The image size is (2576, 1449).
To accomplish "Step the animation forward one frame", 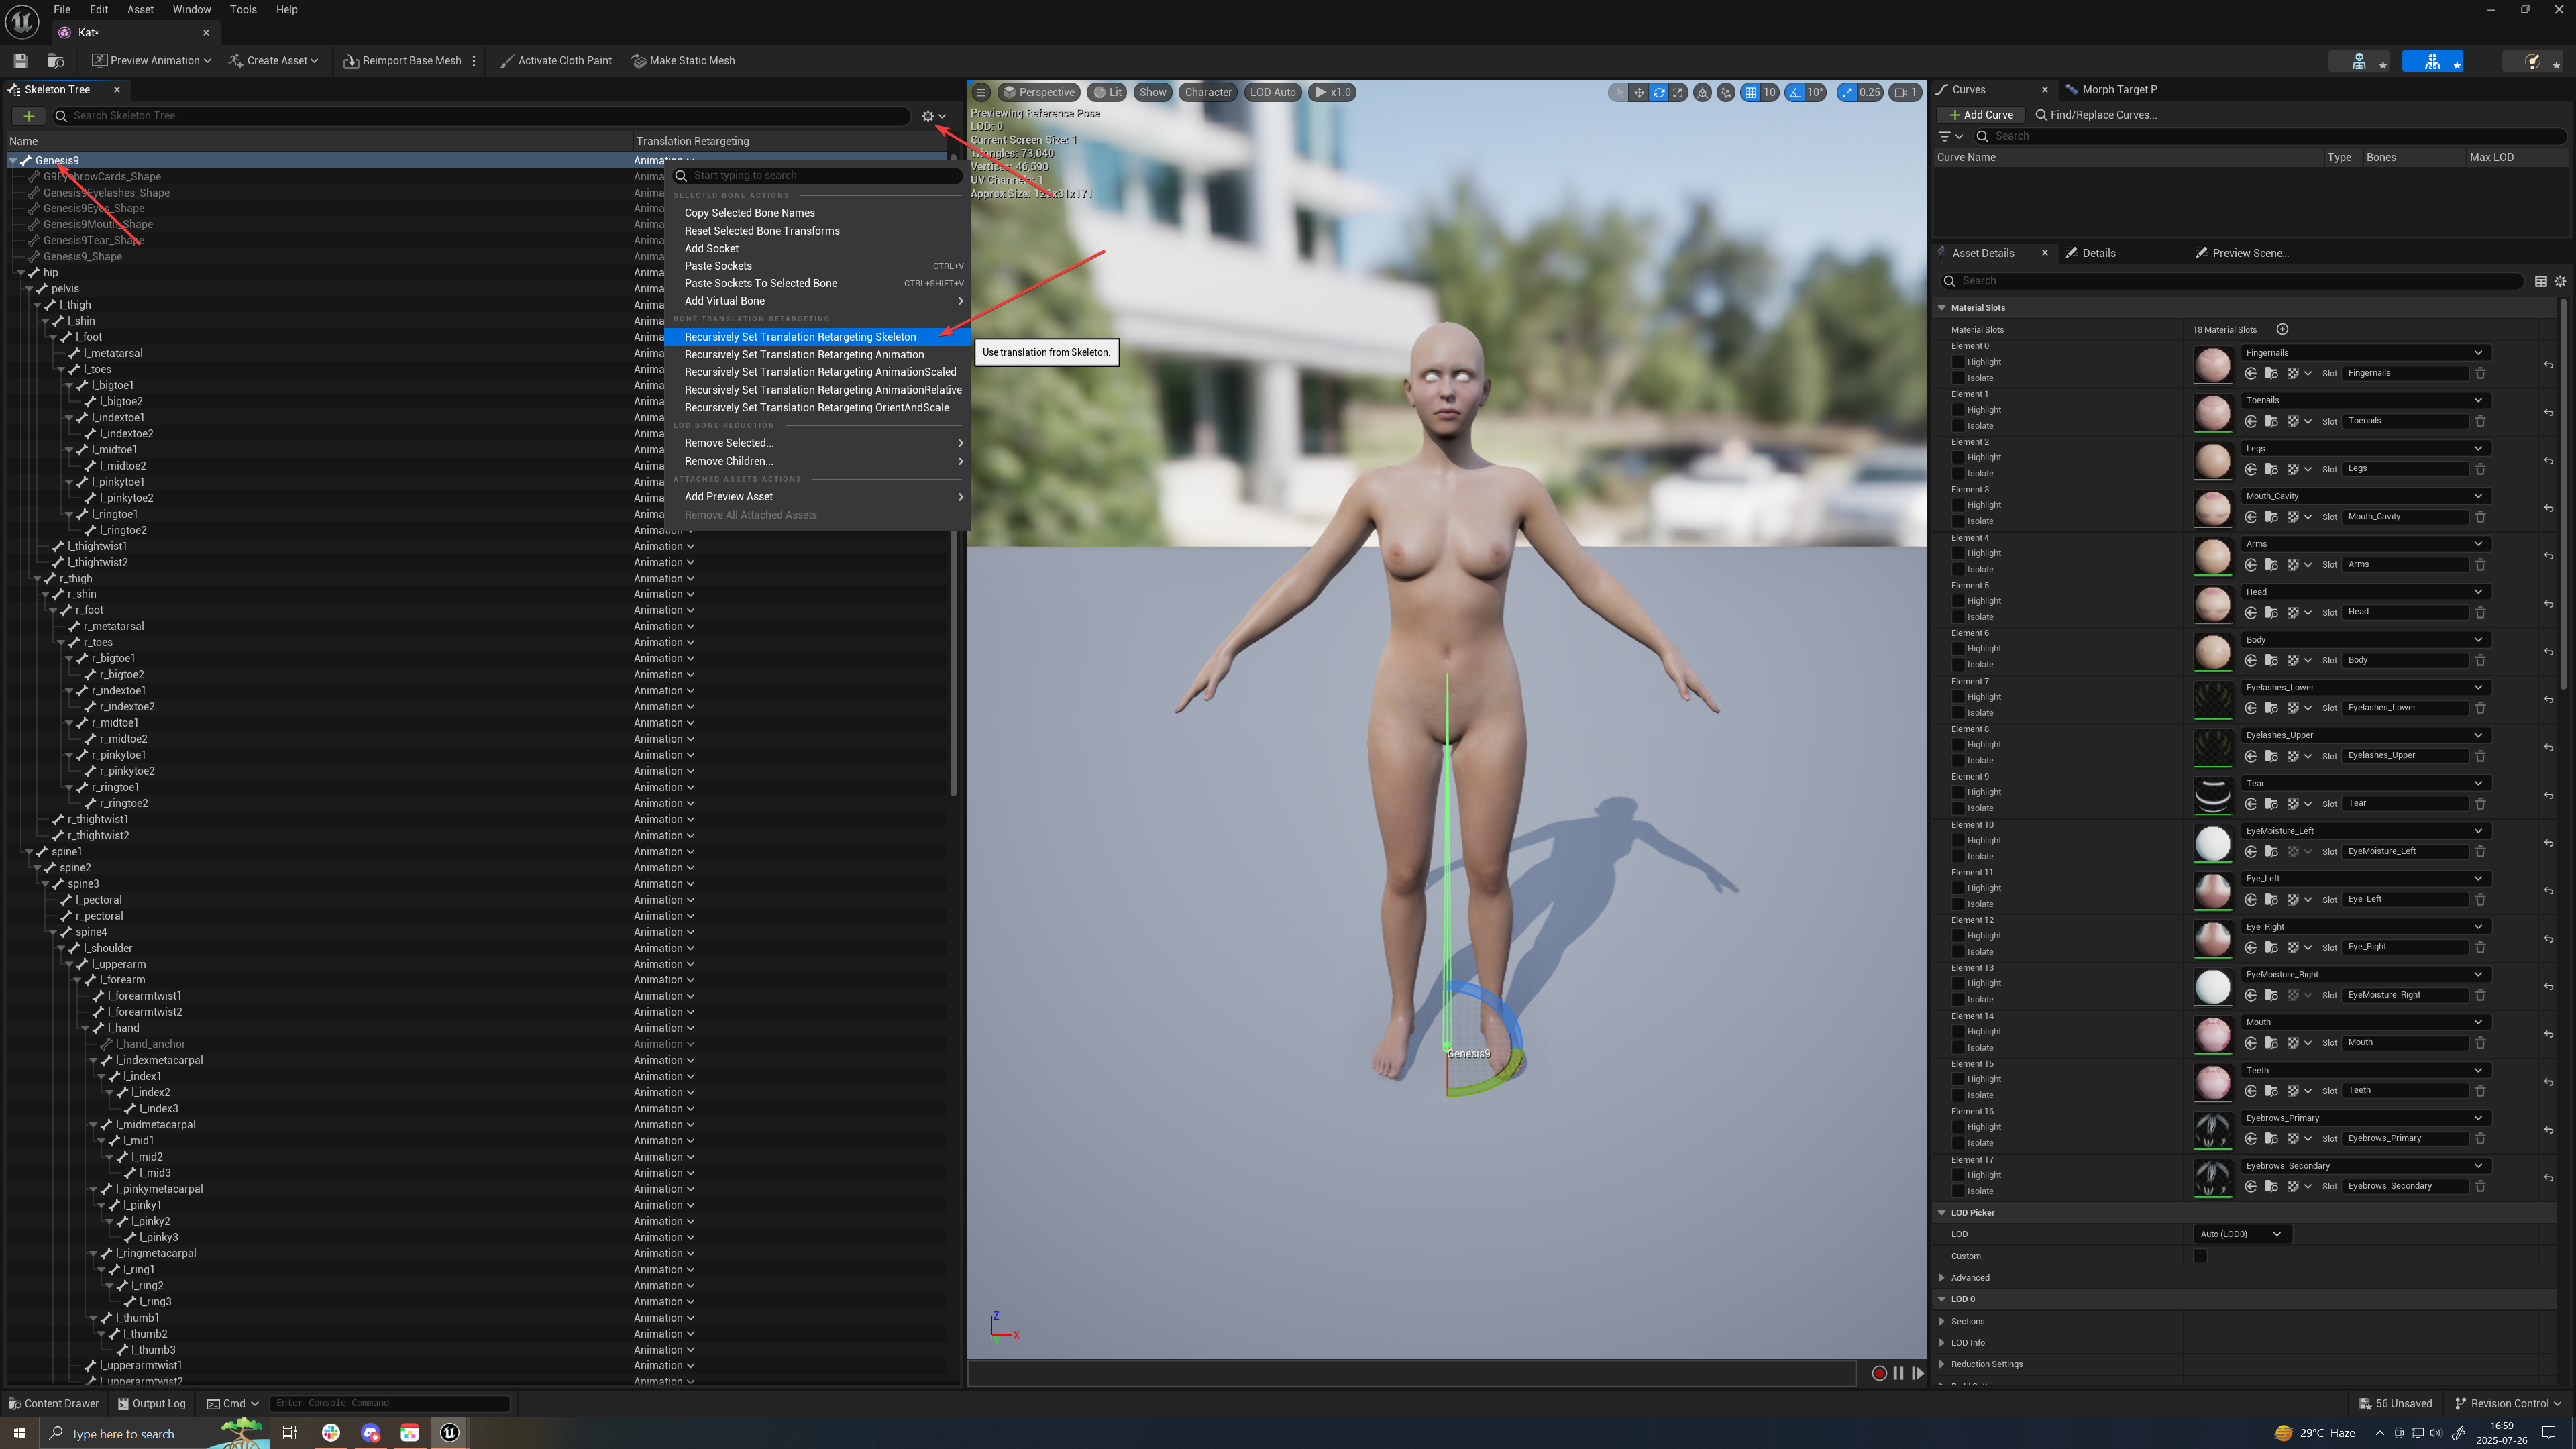I will pos(1918,1373).
